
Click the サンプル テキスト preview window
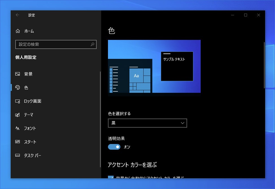(177, 66)
